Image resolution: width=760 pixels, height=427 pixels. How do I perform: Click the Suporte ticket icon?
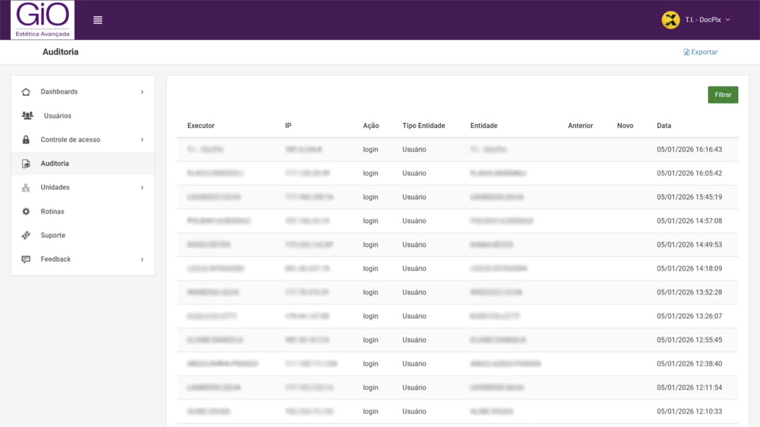tap(26, 235)
